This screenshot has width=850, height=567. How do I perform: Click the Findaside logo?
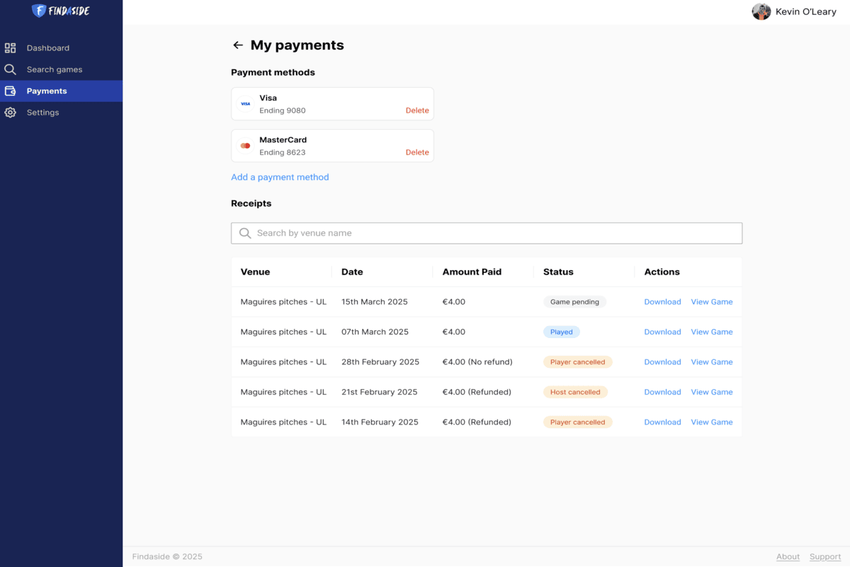pyautogui.click(x=61, y=11)
